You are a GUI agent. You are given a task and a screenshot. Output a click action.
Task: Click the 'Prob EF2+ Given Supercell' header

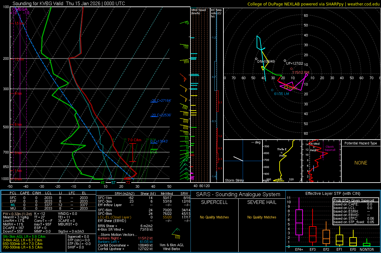[354, 200]
